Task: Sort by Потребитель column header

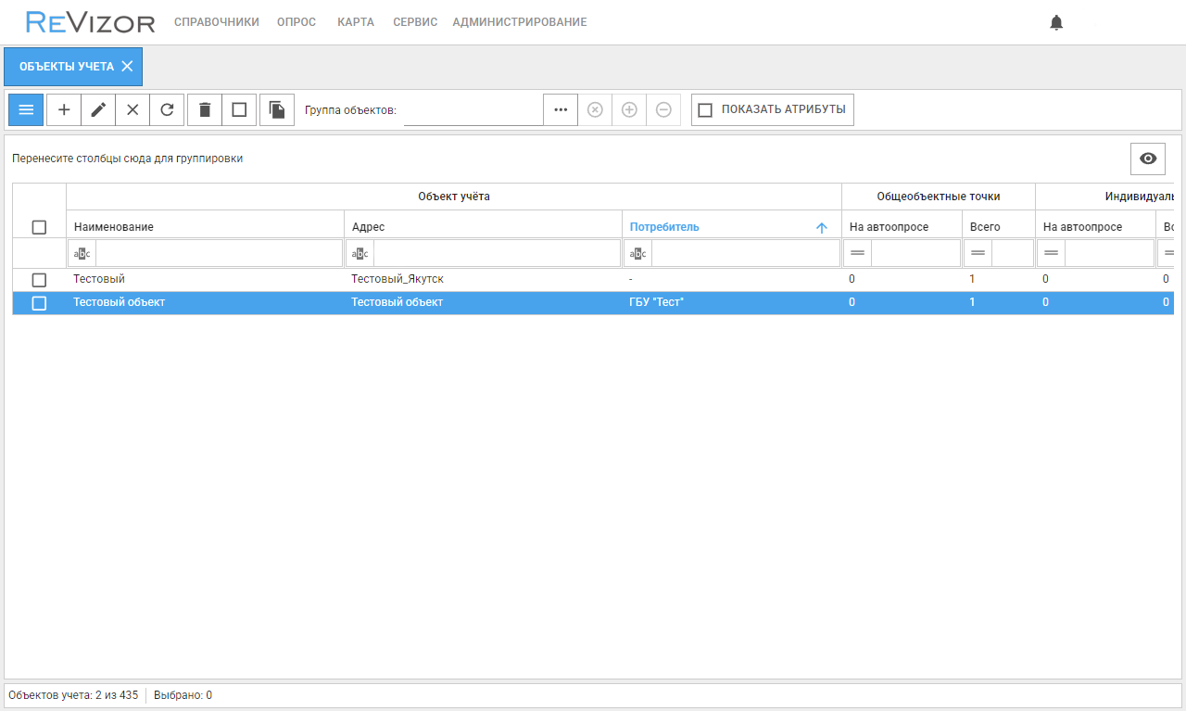Action: coord(664,227)
